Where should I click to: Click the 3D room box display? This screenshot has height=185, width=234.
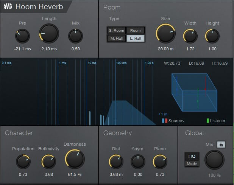[x=194, y=92]
